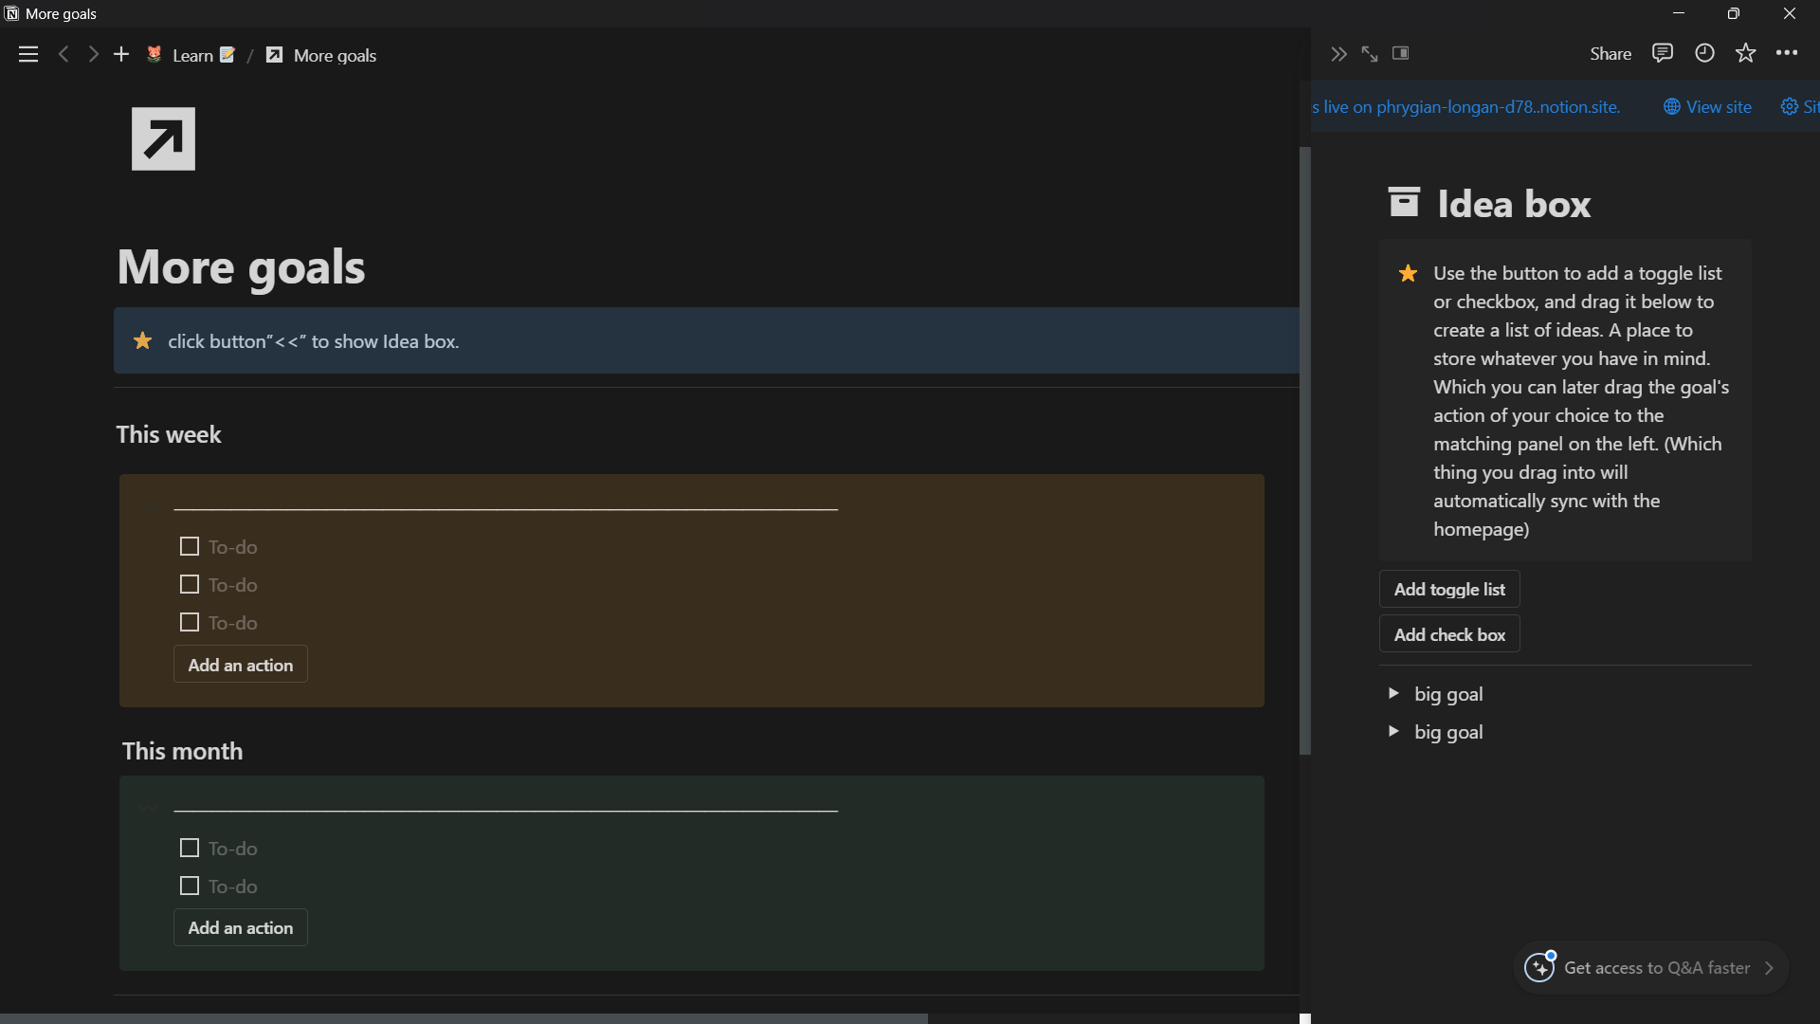Check second To-do box under This month
1820x1024 pixels.
[190, 887]
